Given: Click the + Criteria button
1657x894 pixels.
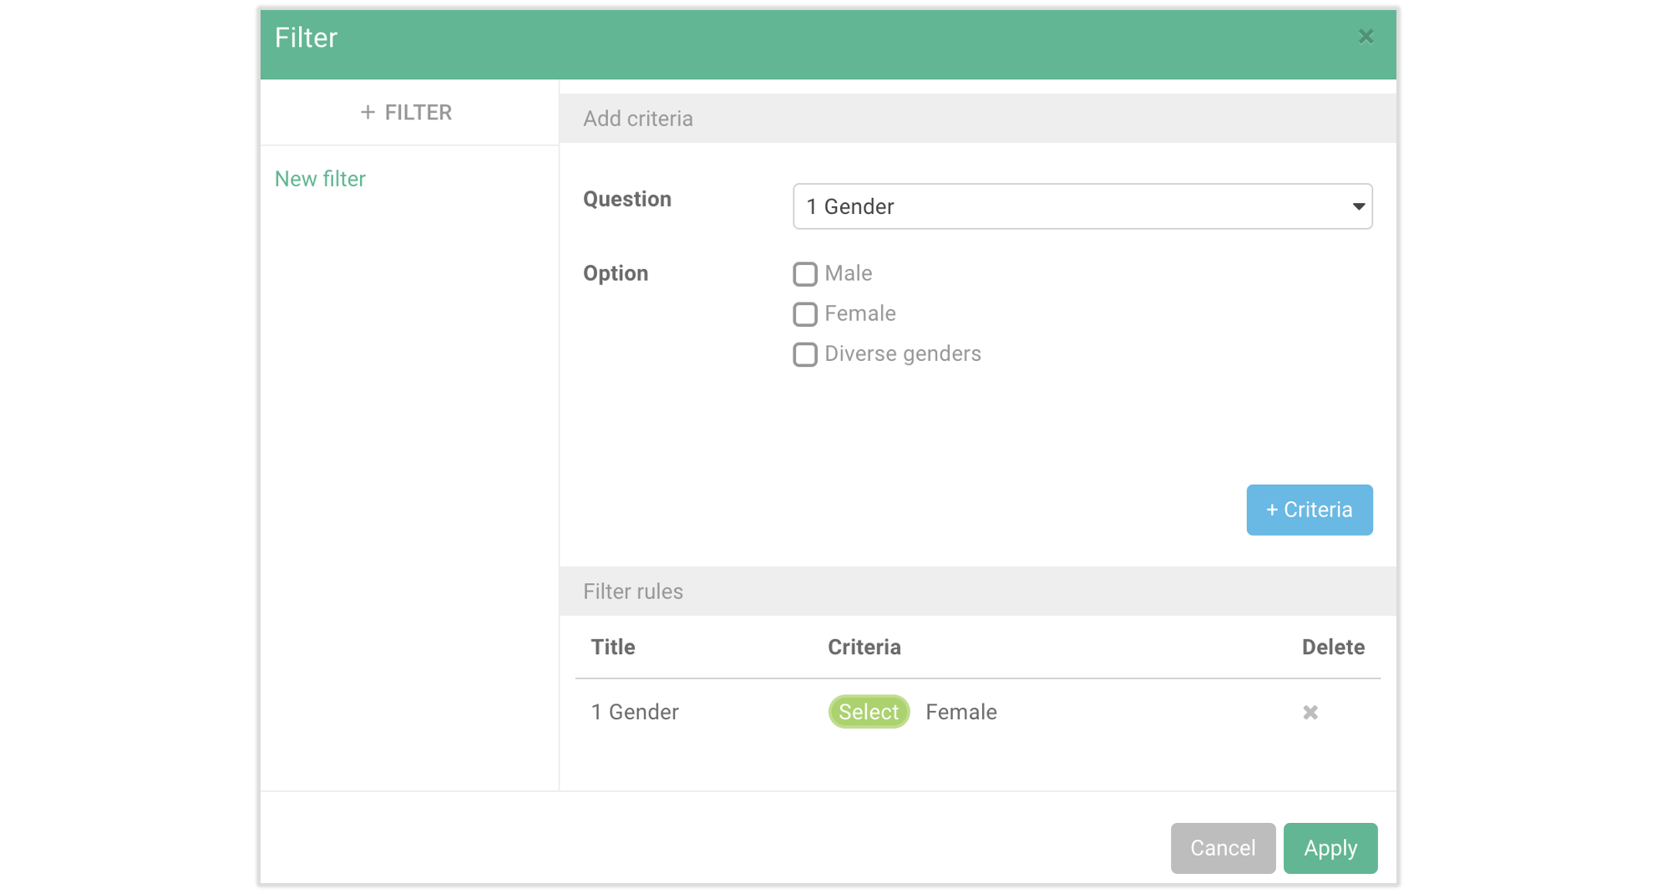Looking at the screenshot, I should 1309,510.
